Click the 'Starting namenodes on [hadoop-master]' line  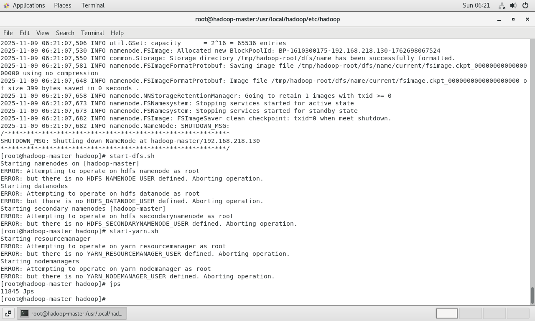click(x=70, y=163)
